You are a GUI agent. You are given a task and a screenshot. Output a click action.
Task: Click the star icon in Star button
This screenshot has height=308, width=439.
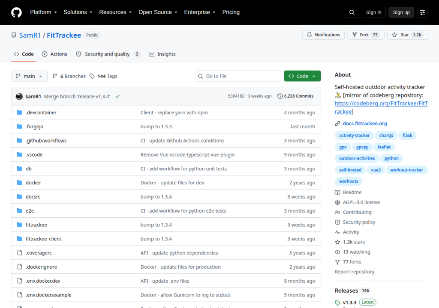pos(394,35)
